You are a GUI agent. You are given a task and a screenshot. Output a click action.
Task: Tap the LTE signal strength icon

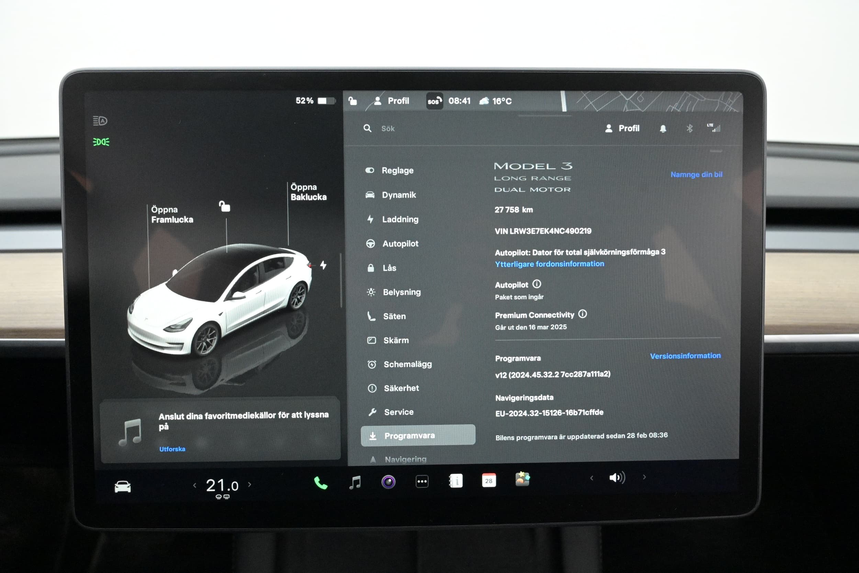click(713, 128)
